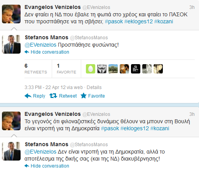View the 1 Favorite count

[66, 69]
